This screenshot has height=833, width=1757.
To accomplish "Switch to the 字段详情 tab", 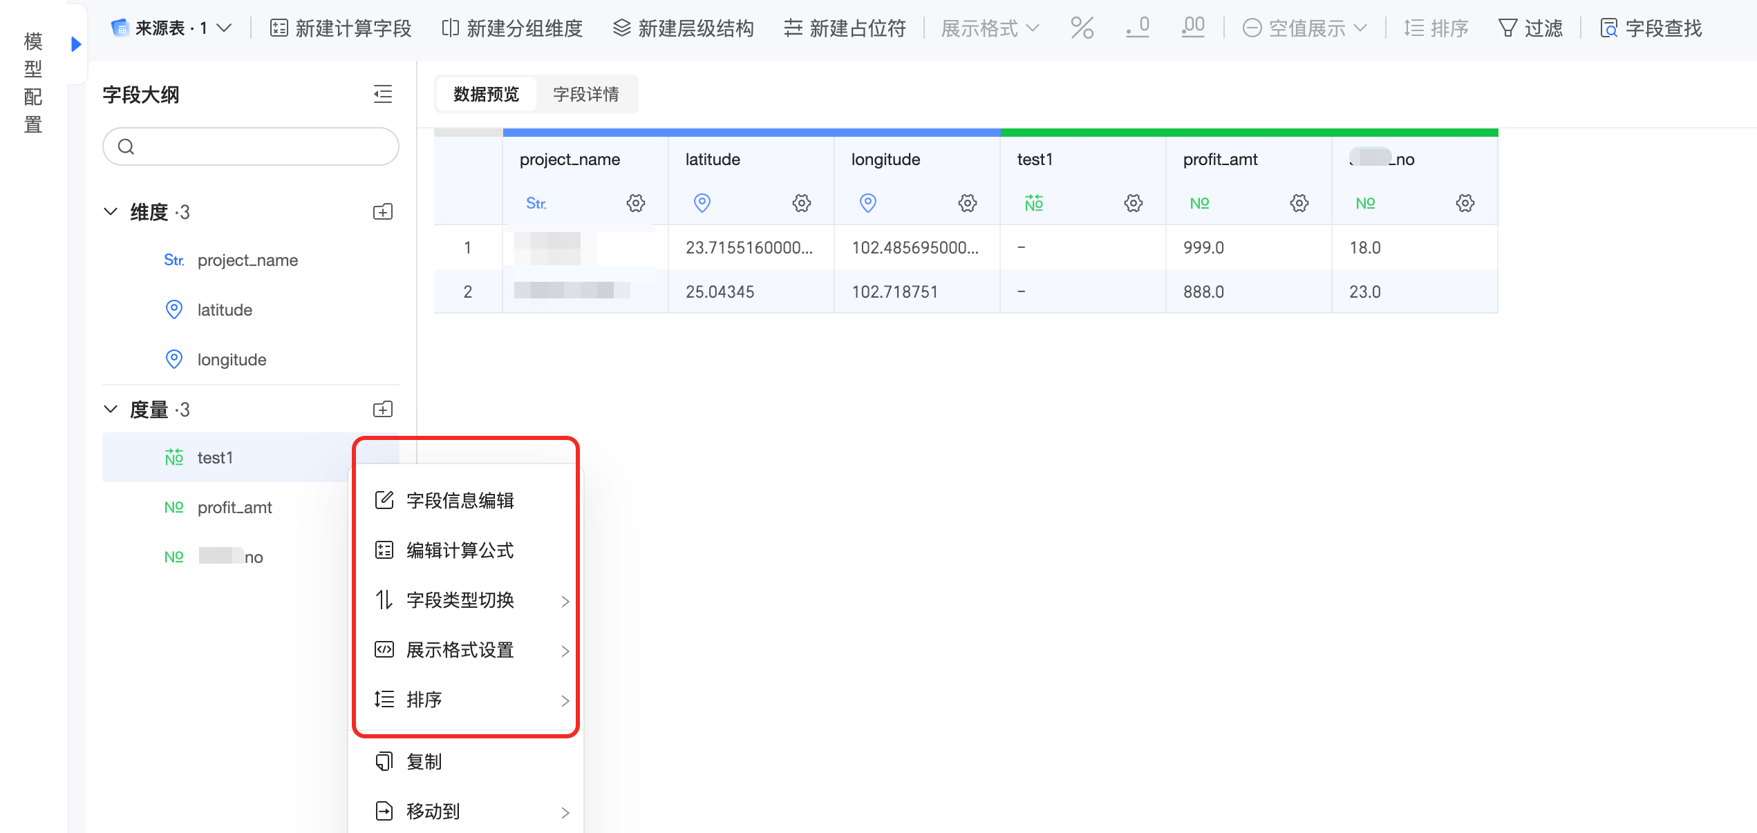I will point(586,94).
